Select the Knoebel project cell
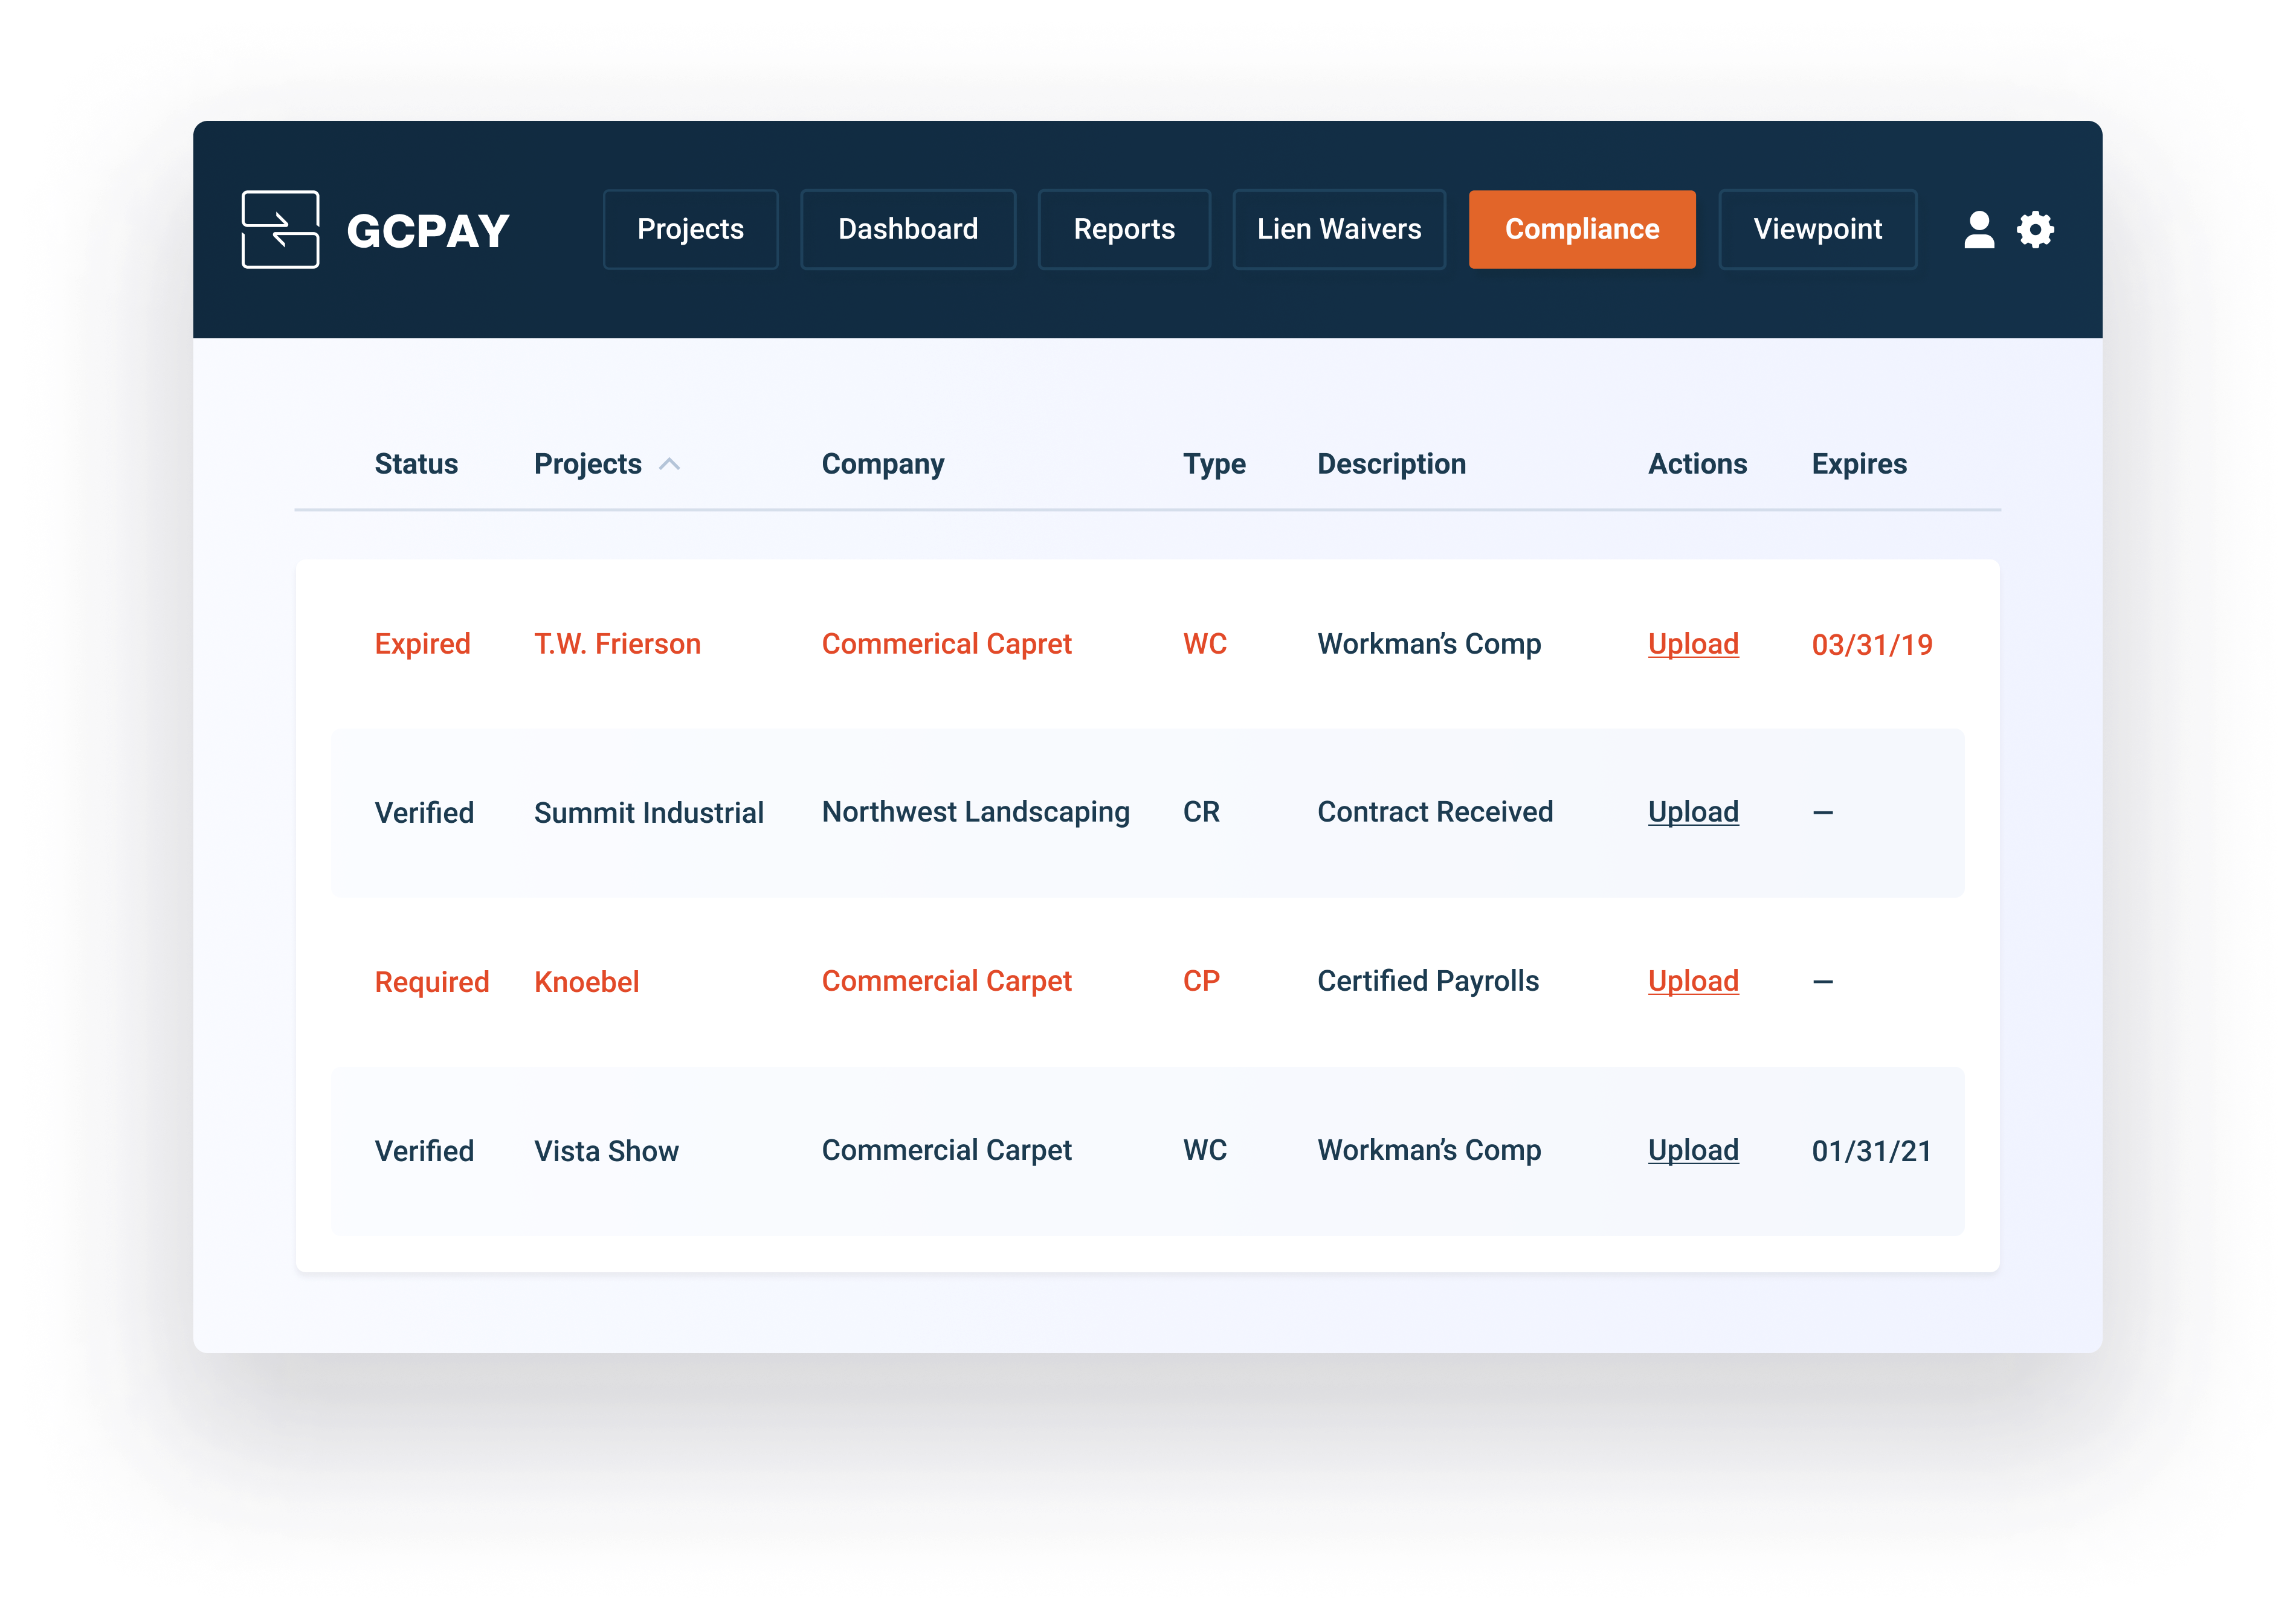 [586, 982]
